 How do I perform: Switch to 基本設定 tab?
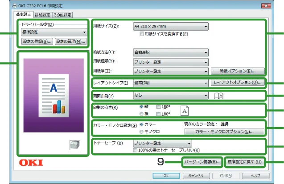tap(24, 15)
